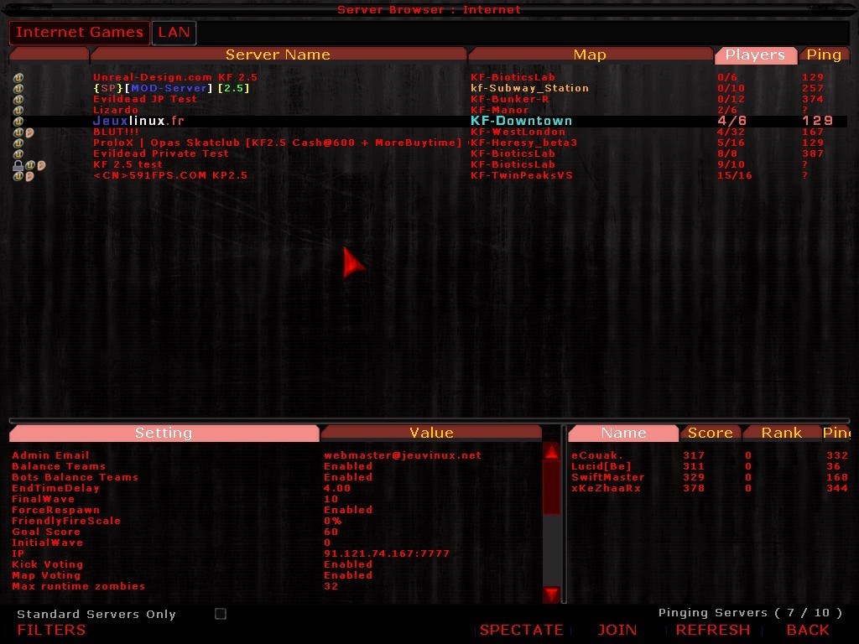
Task: Enable the Standard Servers Only checkbox
Action: pyautogui.click(x=221, y=614)
